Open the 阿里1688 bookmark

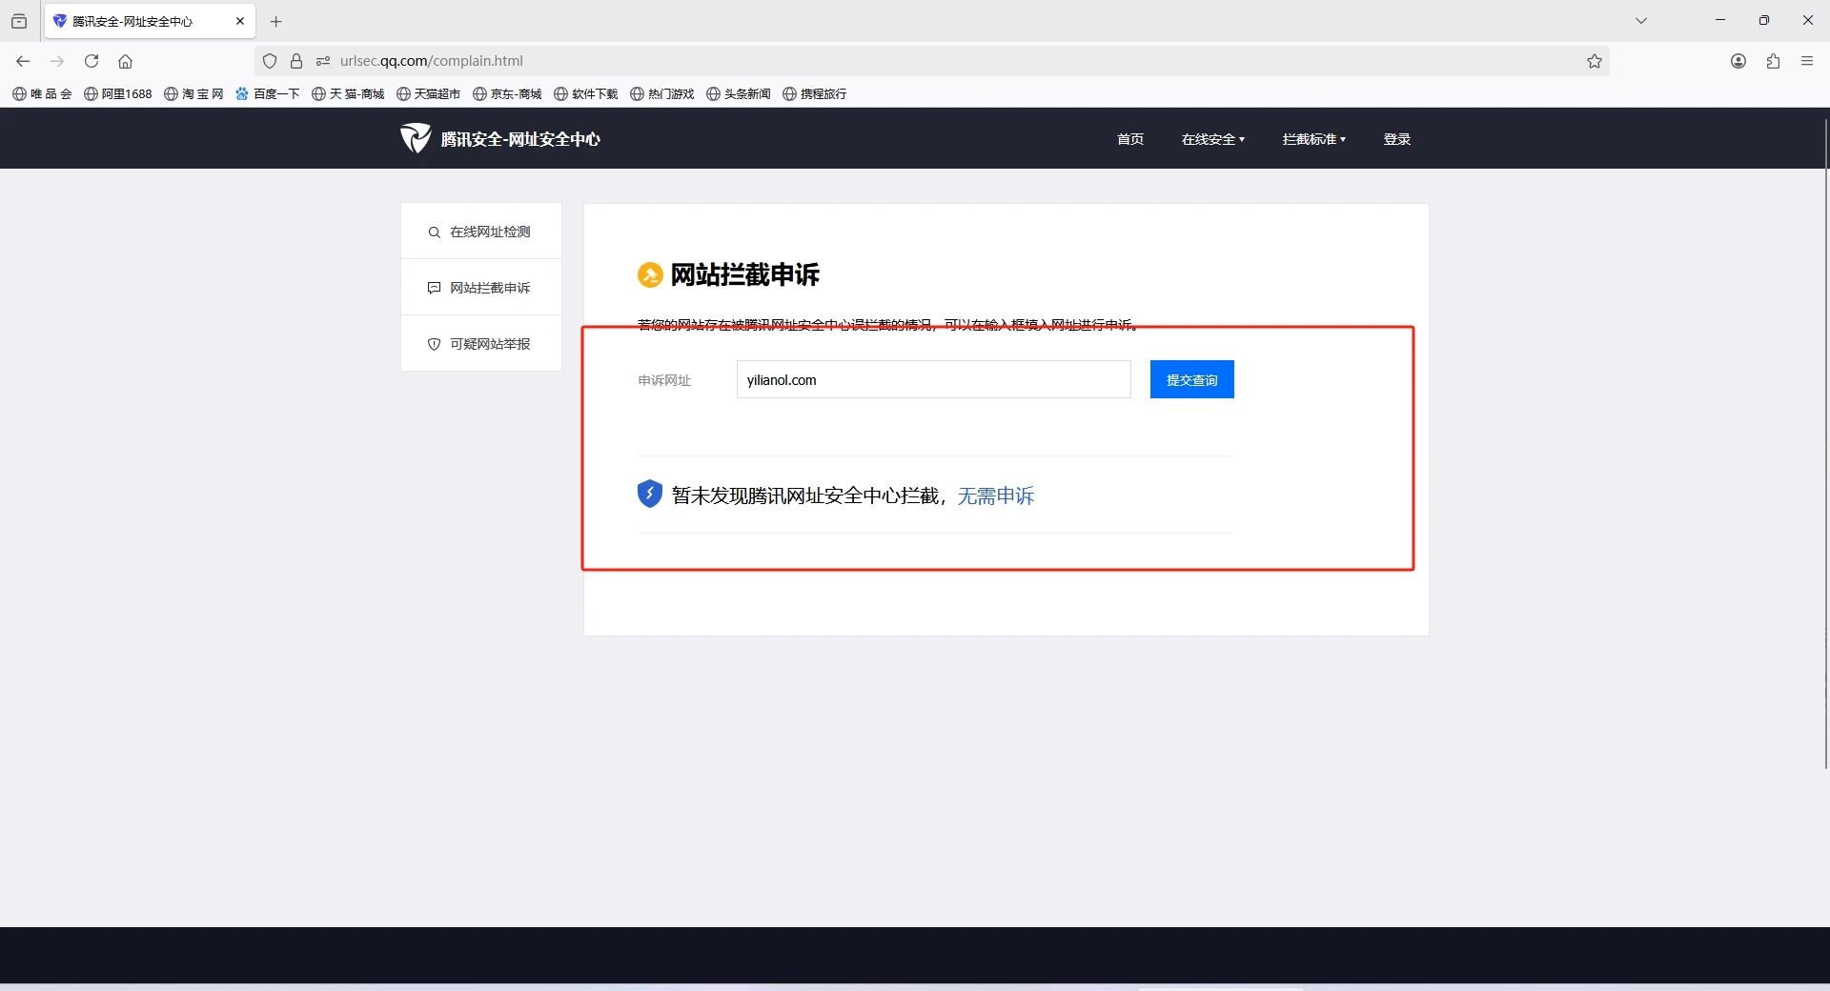[x=118, y=93]
